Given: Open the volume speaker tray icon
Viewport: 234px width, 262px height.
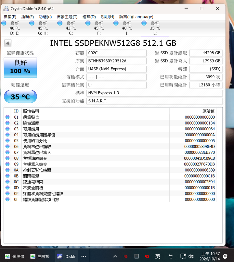Looking at the screenshot, I should 191,256.
